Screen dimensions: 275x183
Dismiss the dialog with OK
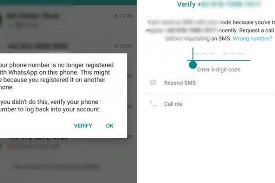[x=110, y=126]
